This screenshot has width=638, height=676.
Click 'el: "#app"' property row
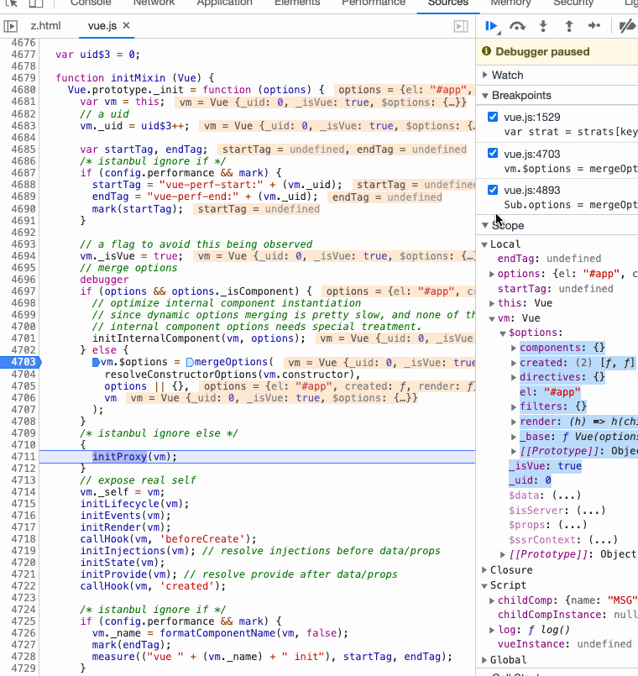550,392
